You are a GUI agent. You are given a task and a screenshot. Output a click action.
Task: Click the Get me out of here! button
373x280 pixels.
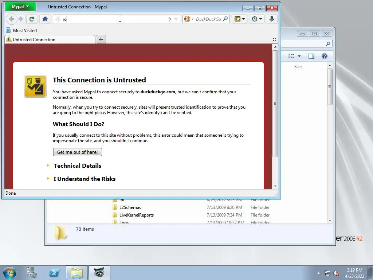78,152
